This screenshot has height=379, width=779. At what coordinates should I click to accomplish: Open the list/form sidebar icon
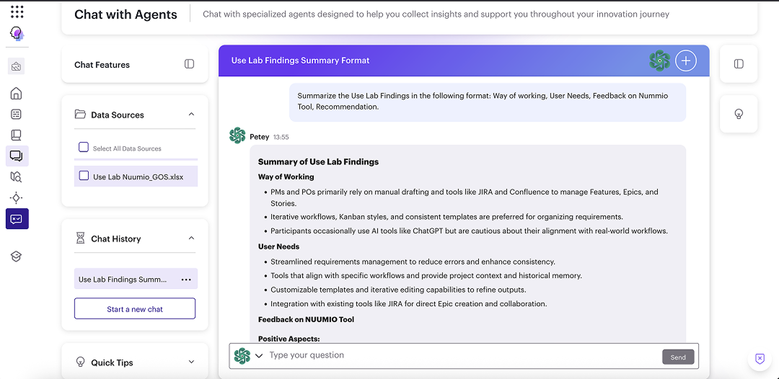(17, 114)
